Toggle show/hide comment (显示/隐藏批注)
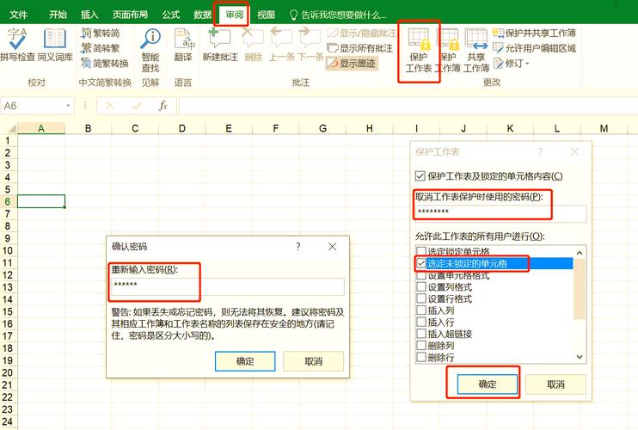 [x=361, y=33]
